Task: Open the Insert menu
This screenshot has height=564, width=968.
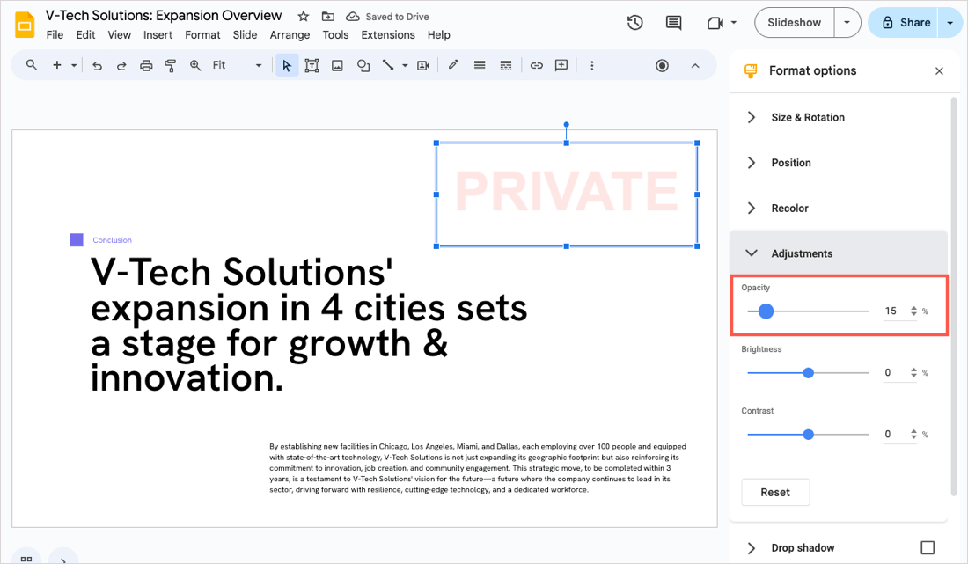Action: pyautogui.click(x=158, y=35)
